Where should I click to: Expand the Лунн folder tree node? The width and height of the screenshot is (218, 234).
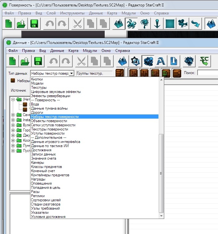(13, 146)
